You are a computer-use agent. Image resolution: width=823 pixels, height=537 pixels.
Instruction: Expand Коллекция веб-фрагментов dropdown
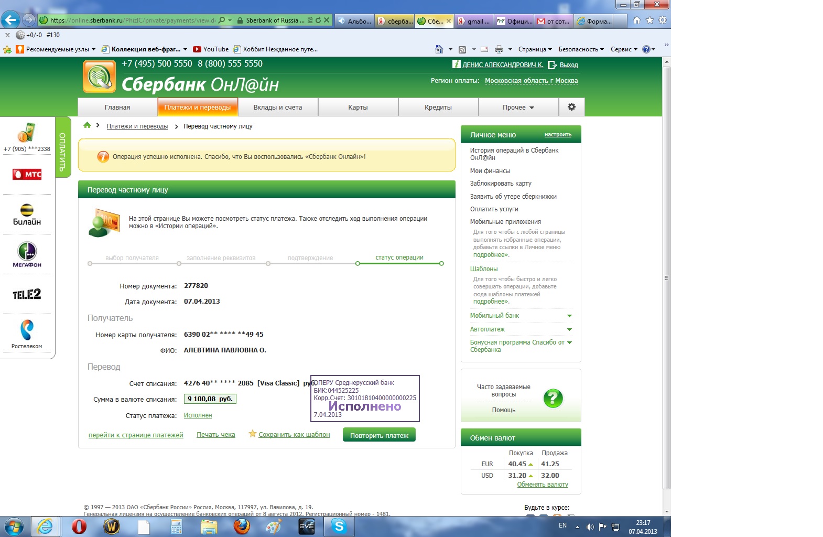coord(185,49)
